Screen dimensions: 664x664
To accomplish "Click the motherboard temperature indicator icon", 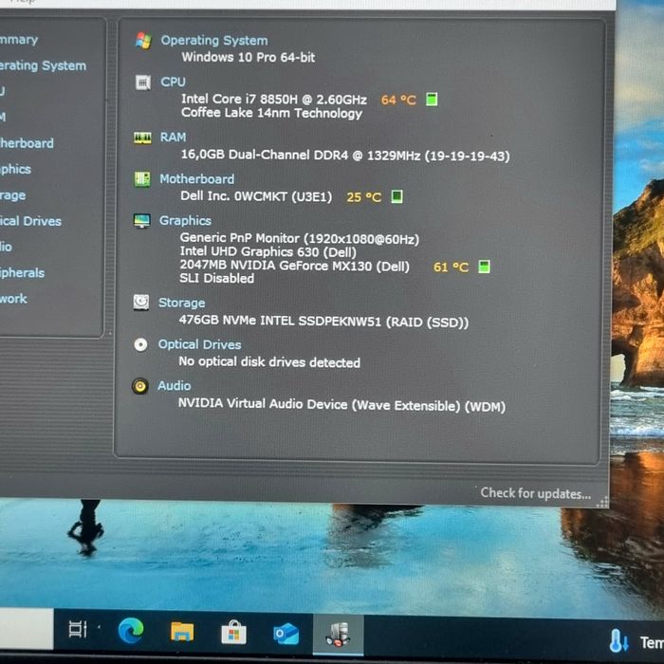I will coord(397,196).
